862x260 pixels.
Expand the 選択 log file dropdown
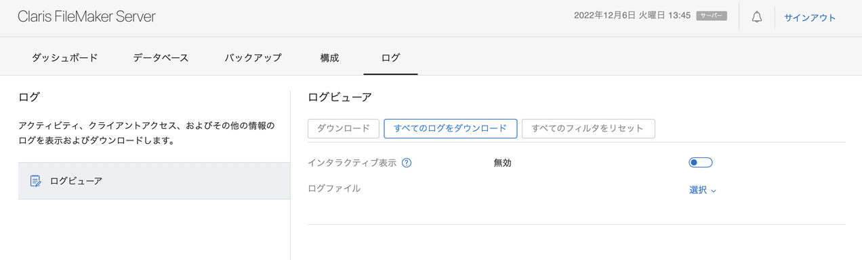click(703, 190)
